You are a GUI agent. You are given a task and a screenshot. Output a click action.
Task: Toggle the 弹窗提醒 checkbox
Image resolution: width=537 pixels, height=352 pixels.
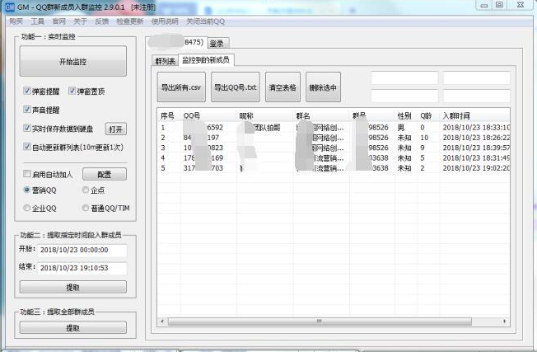pos(27,91)
